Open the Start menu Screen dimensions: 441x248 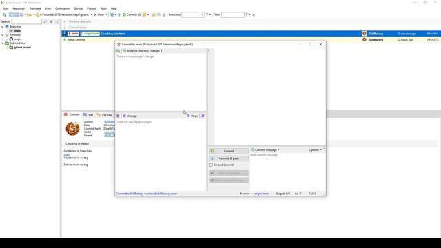point(6,8)
